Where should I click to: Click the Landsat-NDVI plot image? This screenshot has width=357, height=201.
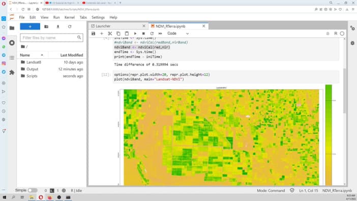[221, 137]
